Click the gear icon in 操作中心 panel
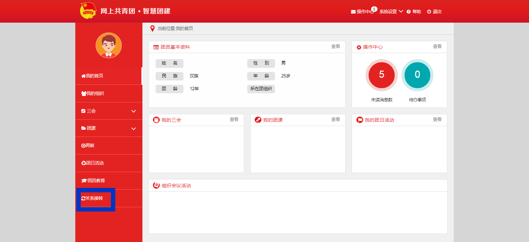The width and height of the screenshot is (529, 242). click(x=359, y=47)
